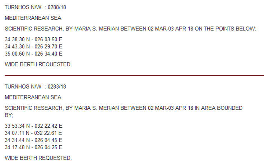Screen dimensions: 264x165
Task: Click the notice number 0283/18
Action: click(57, 86)
